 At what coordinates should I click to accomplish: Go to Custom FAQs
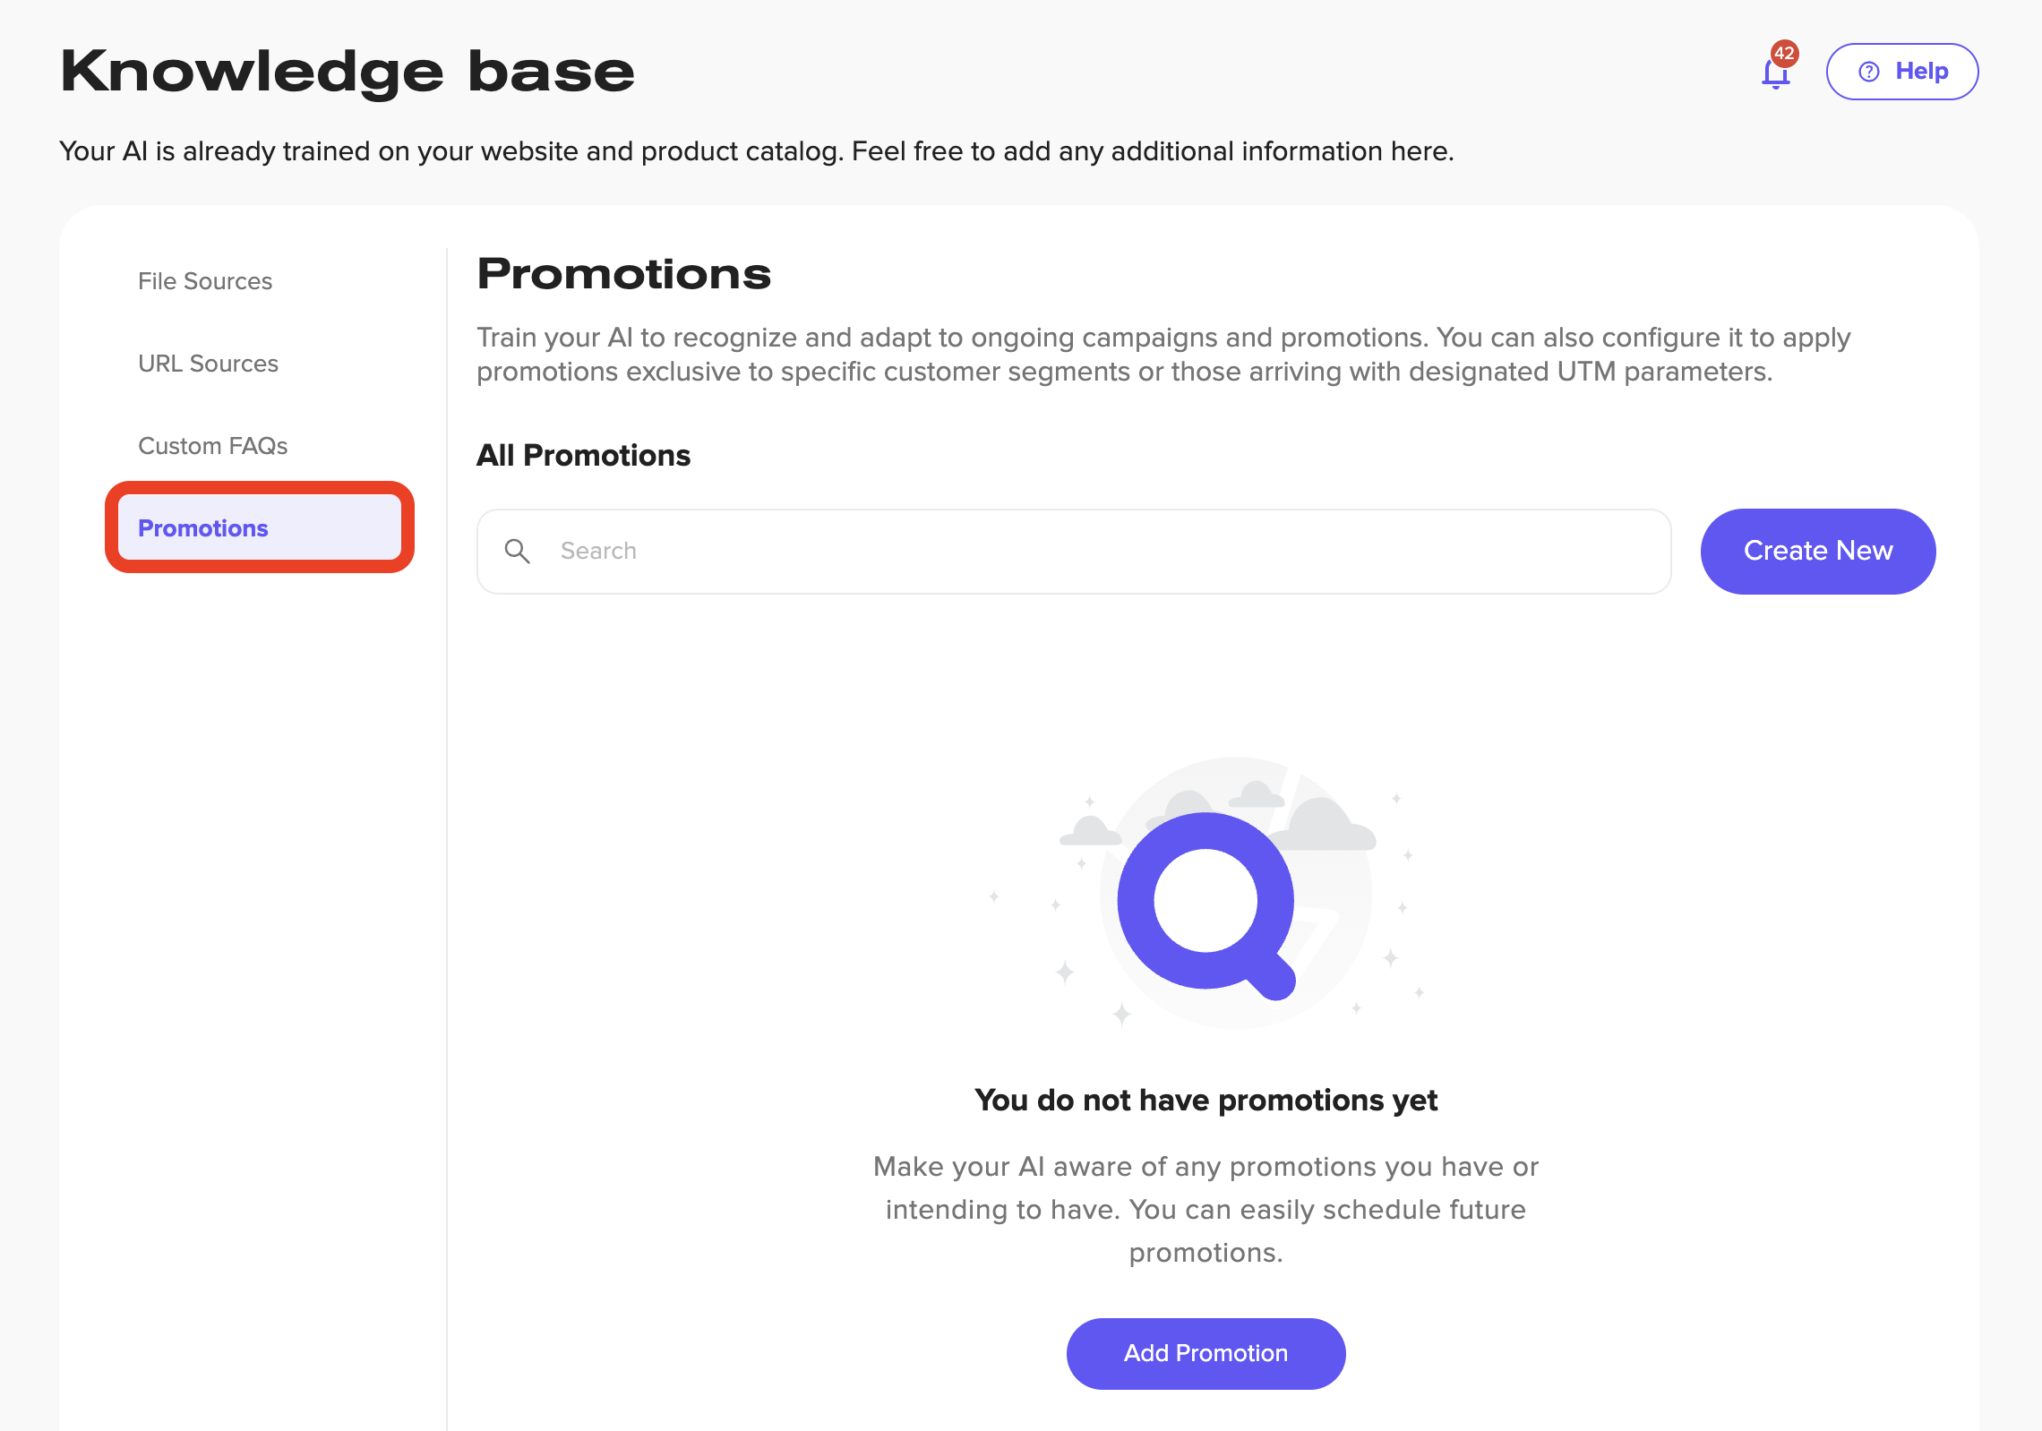coord(212,446)
